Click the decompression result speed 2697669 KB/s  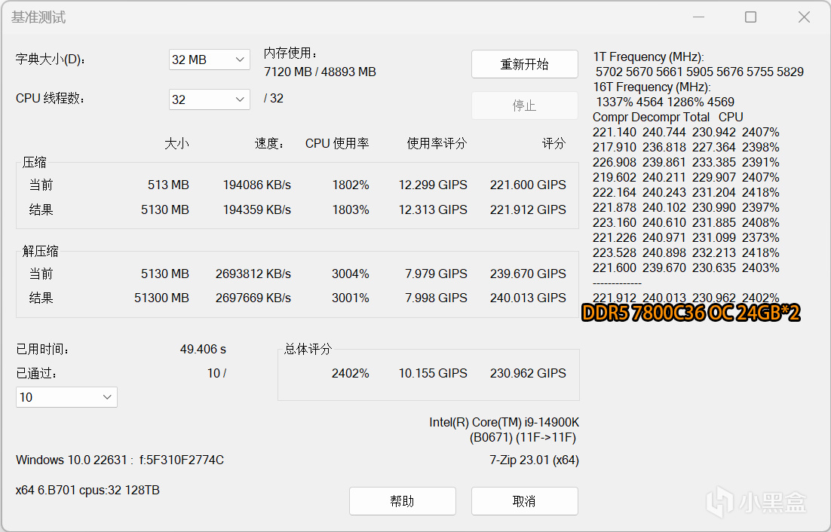(x=253, y=298)
